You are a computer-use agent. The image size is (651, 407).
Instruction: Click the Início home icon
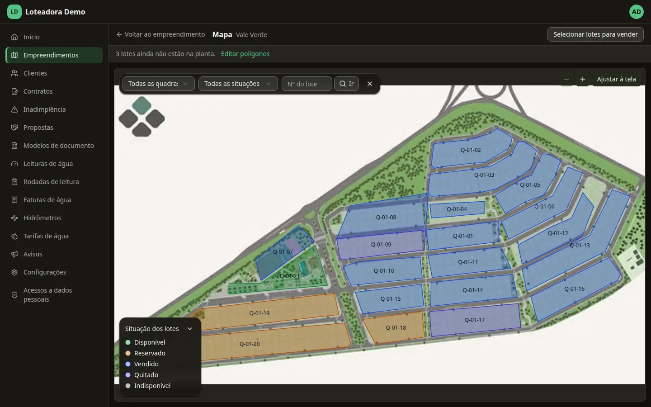click(x=14, y=37)
